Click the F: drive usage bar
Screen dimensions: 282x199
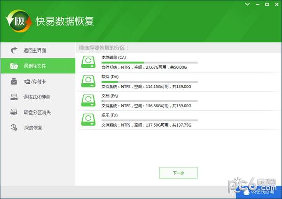(149, 120)
